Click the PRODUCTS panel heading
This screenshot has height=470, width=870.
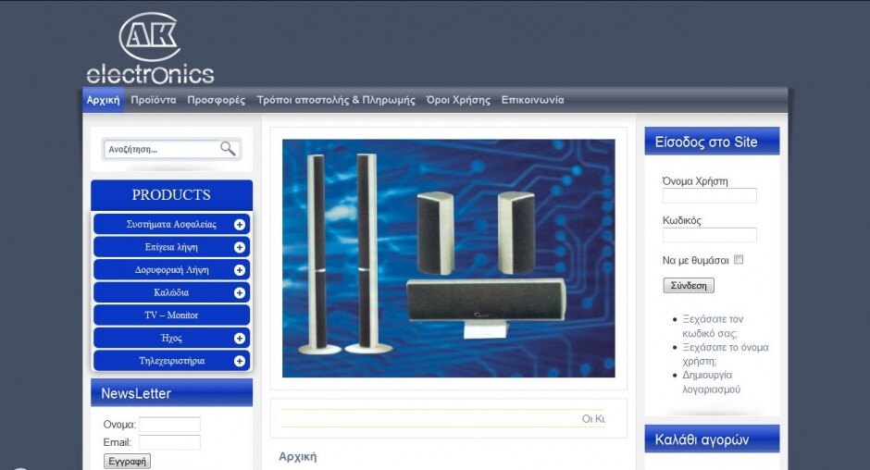(x=171, y=195)
